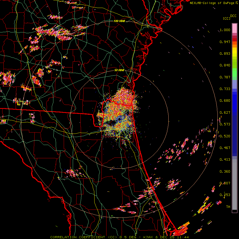Screen dimensions: 239x239
Task: Click the Correlation Coefficient KJAX caption
Action: click(x=119, y=237)
